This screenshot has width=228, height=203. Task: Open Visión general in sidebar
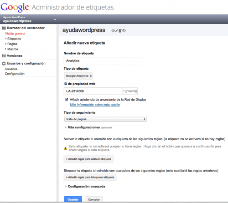pos(15,34)
